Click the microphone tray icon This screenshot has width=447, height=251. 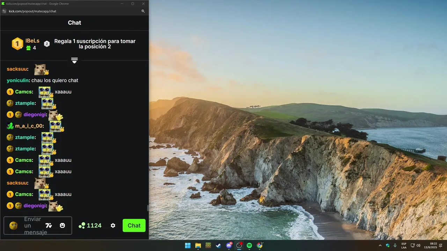[x=395, y=245]
